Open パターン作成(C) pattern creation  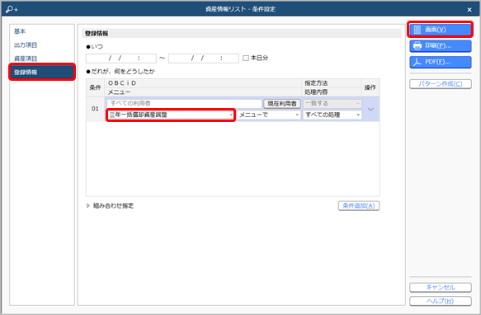pyautogui.click(x=441, y=84)
